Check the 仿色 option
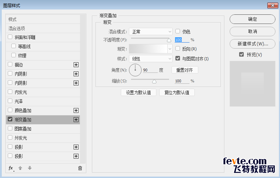280x178 pixels. [x=178, y=31]
